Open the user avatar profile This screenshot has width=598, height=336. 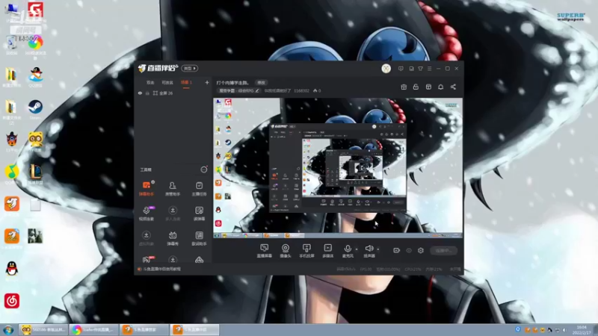(x=386, y=69)
